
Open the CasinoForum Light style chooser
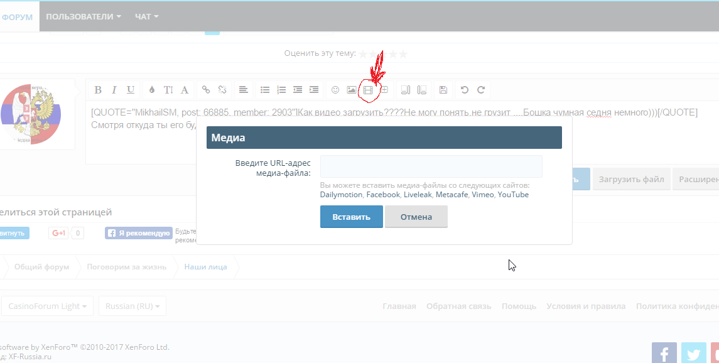tap(48, 306)
